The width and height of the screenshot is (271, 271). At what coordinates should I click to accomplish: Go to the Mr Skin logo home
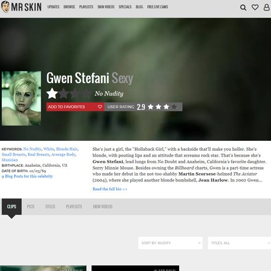click(x=21, y=7)
